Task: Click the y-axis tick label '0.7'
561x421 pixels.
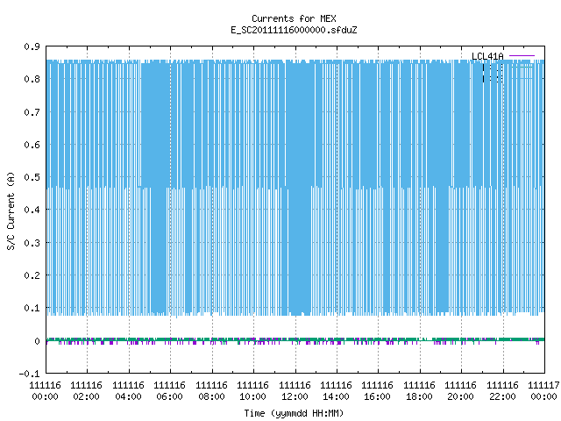Action: pos(32,112)
